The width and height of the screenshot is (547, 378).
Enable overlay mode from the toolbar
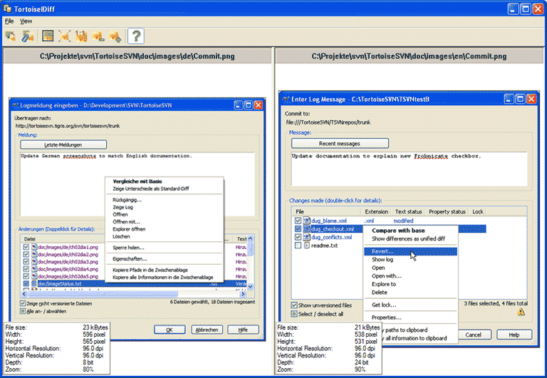click(28, 36)
